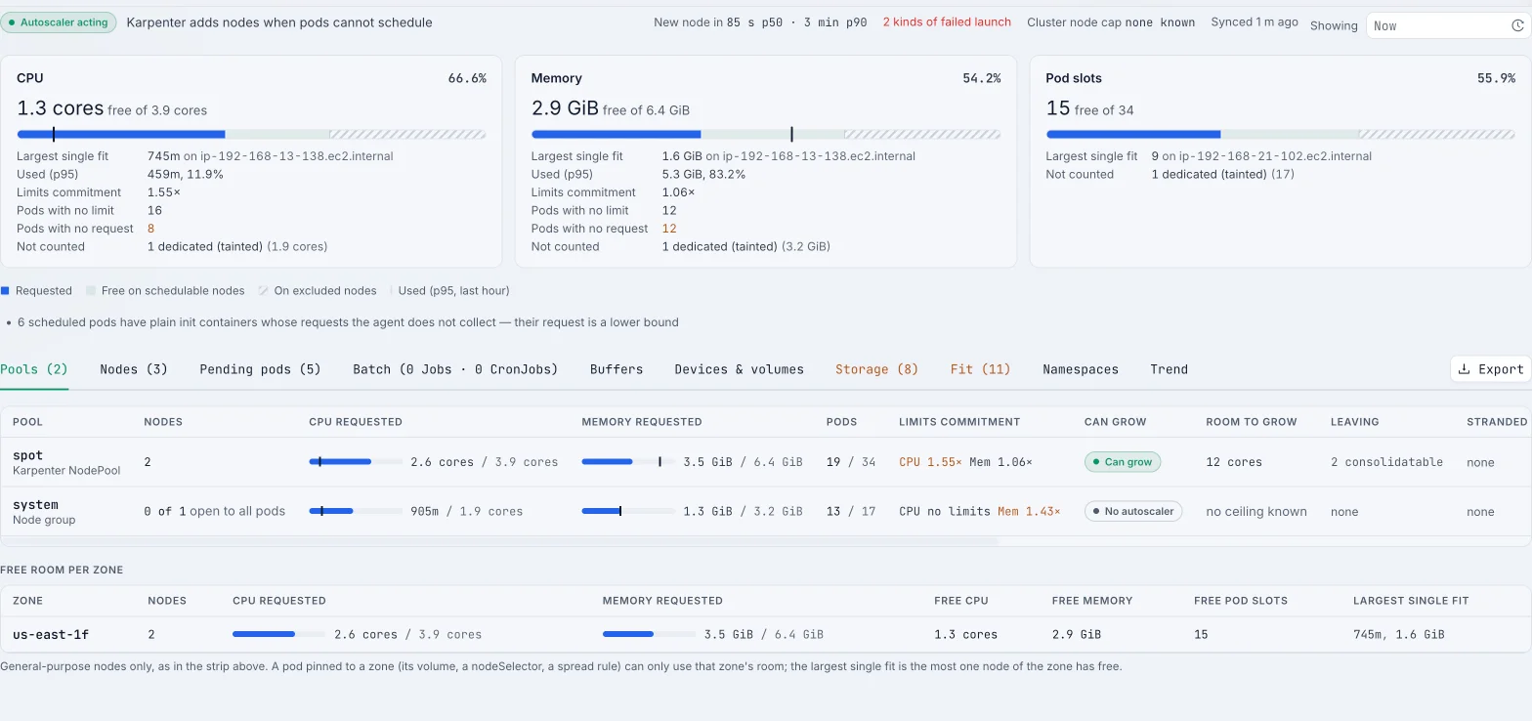
Task: Click the Memory card capacity bar
Action: pos(766,134)
